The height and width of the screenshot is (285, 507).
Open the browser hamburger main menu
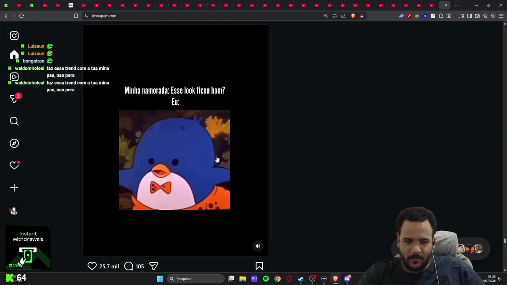501,16
